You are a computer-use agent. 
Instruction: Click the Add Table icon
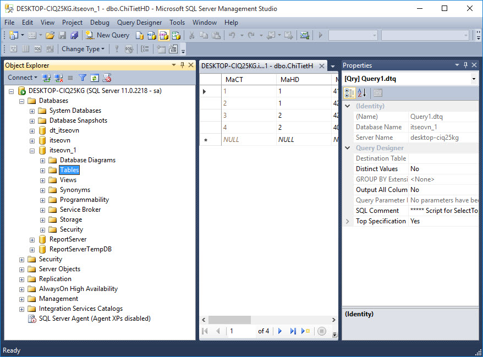pyautogui.click(x=161, y=48)
